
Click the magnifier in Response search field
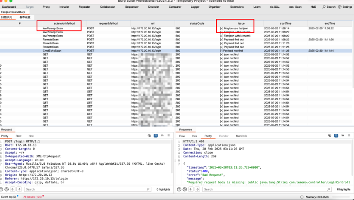pos(329,189)
